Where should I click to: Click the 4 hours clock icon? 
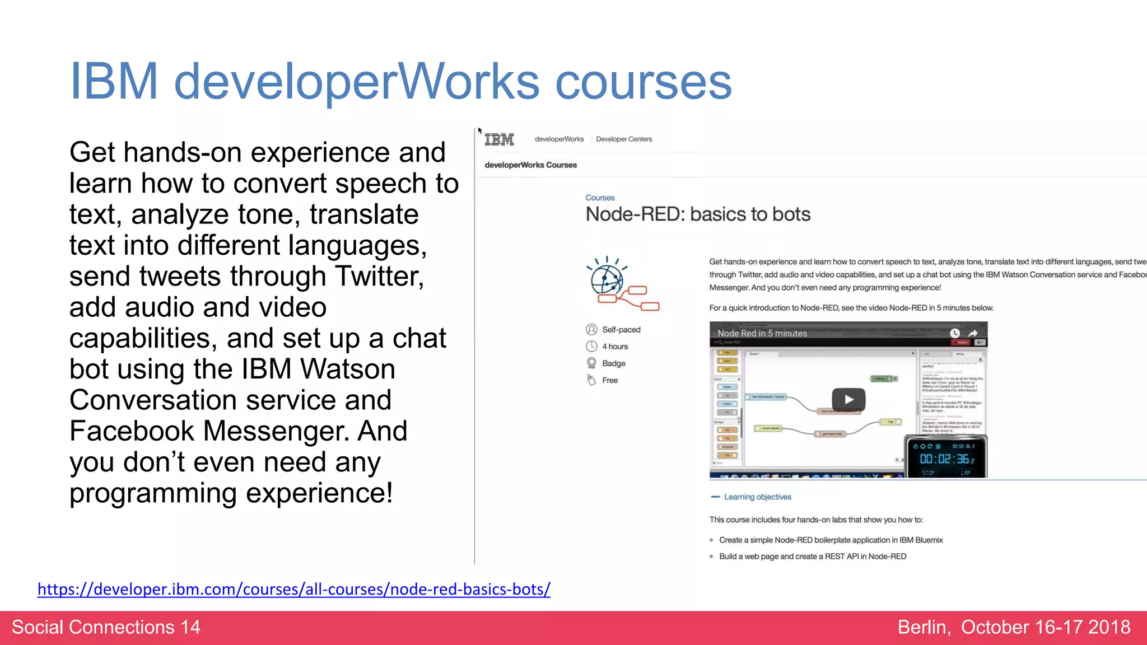coord(591,346)
